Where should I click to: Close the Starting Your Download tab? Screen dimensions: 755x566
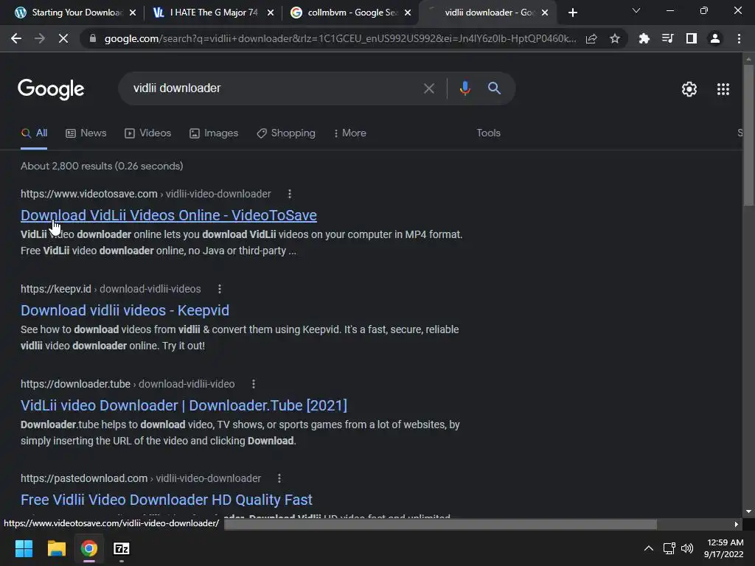tap(133, 13)
